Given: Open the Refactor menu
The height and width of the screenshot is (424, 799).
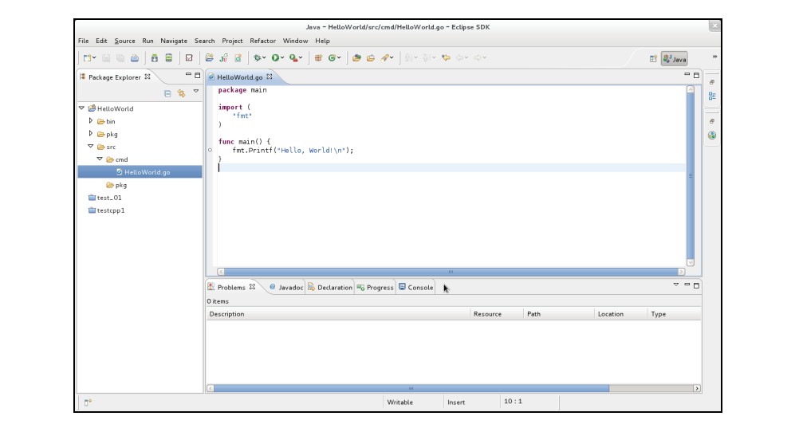Looking at the screenshot, I should coord(262,41).
